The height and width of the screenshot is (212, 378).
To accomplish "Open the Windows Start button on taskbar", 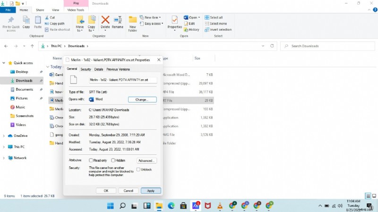I will point(111,205).
